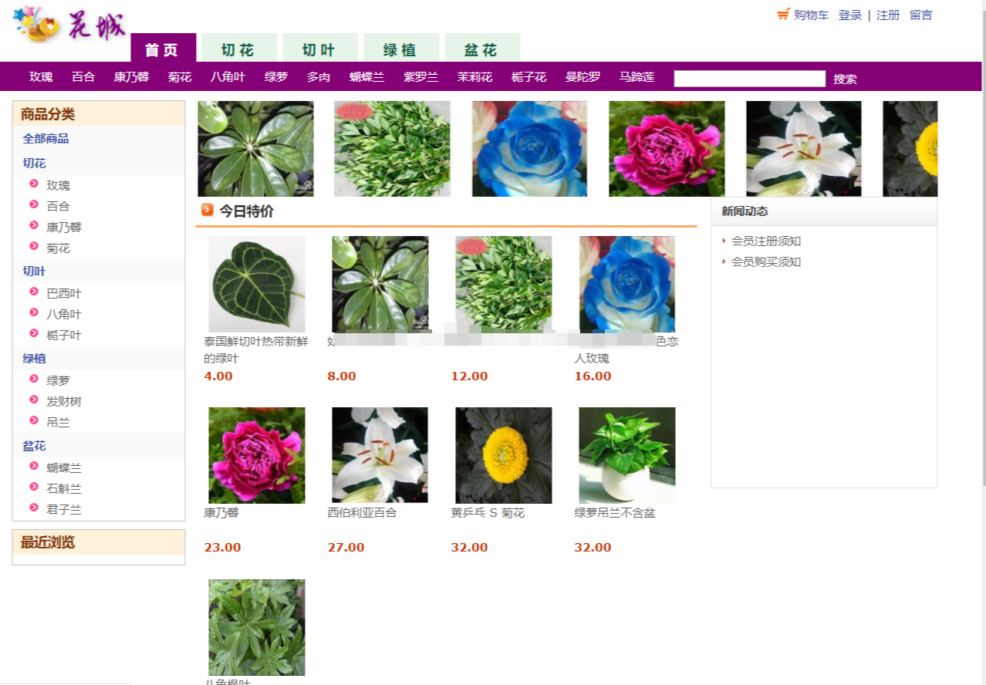Viewport: 986px width, 685px height.
Task: Open the 会员购买须知 news link
Action: (x=766, y=262)
